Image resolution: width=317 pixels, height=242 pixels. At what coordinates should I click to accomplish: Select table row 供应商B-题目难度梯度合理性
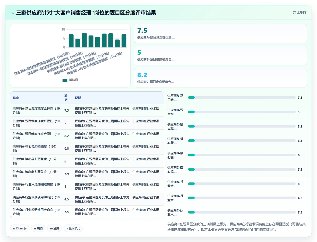(87, 123)
